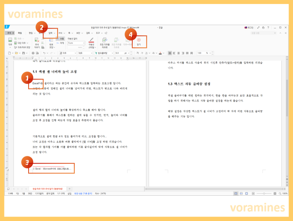Image resolution: width=293 pixels, height=221 pixels.
Task: Open the 도구 menu
Action: (99, 33)
